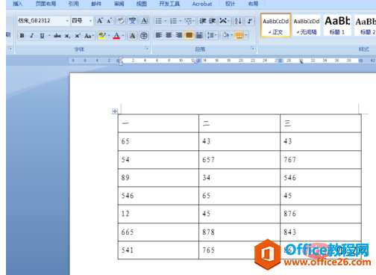Expand the borders dropdown arrow

click(x=246, y=35)
